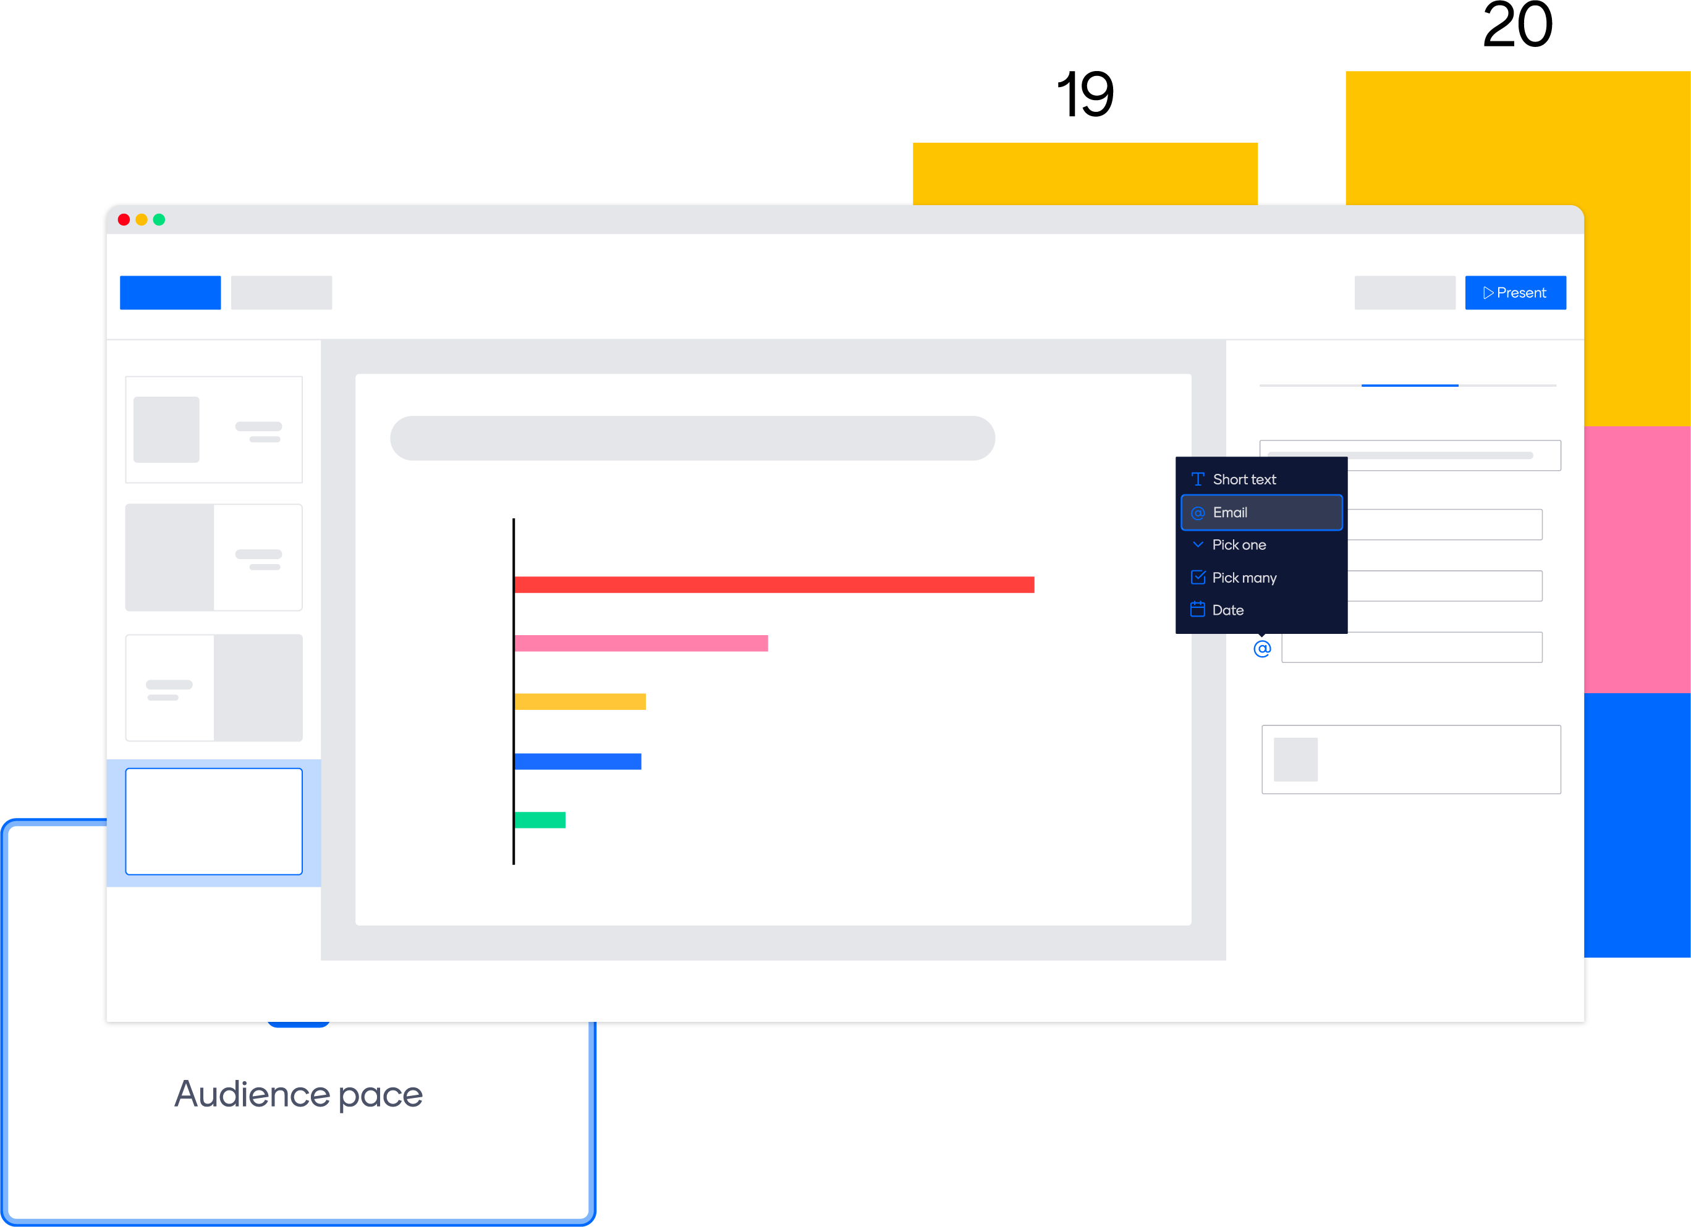
Task: Expand the Date field option
Action: (x=1260, y=610)
